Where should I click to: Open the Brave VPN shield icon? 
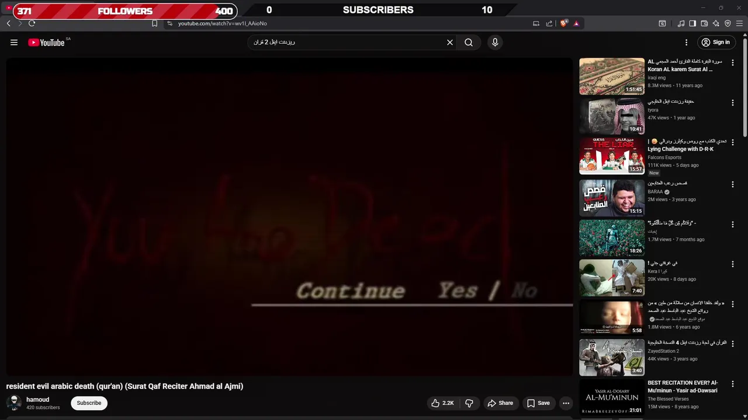(x=728, y=23)
